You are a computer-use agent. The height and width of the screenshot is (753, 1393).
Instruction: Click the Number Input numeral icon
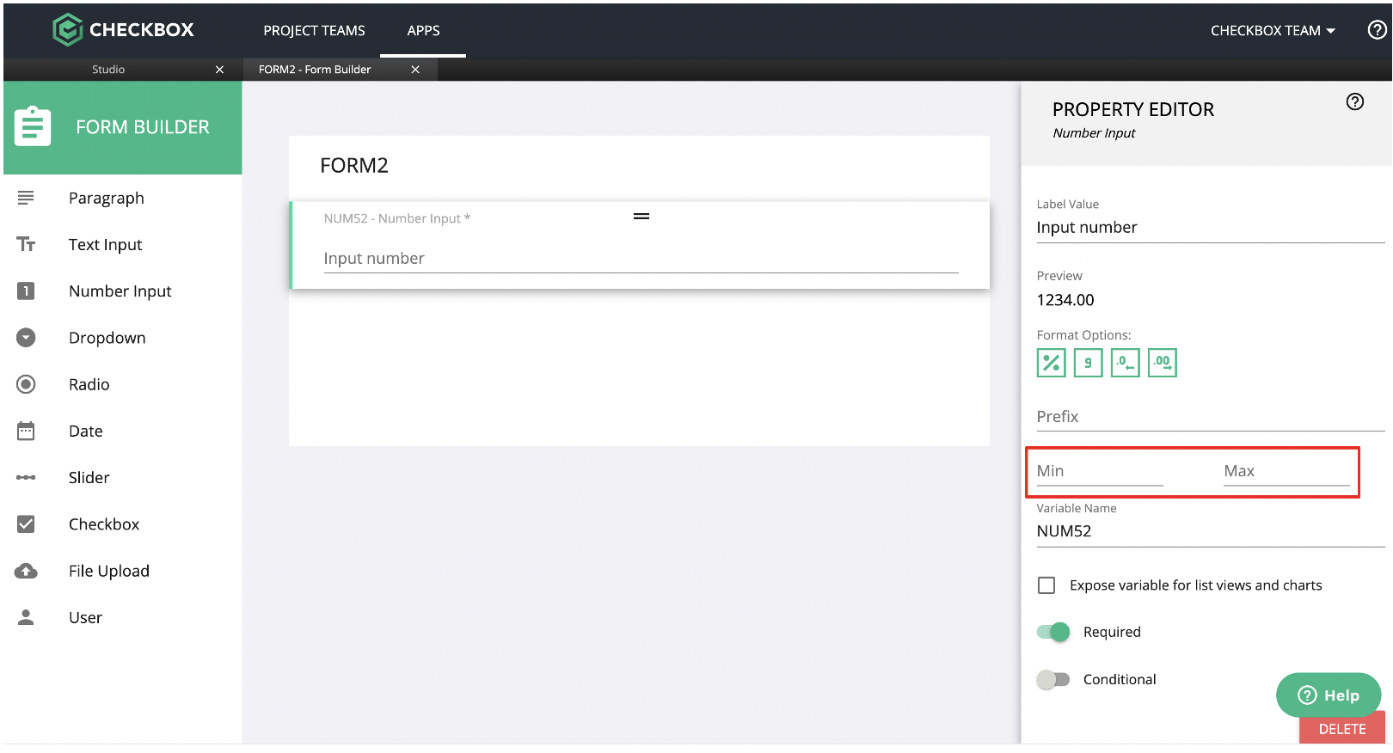(26, 291)
